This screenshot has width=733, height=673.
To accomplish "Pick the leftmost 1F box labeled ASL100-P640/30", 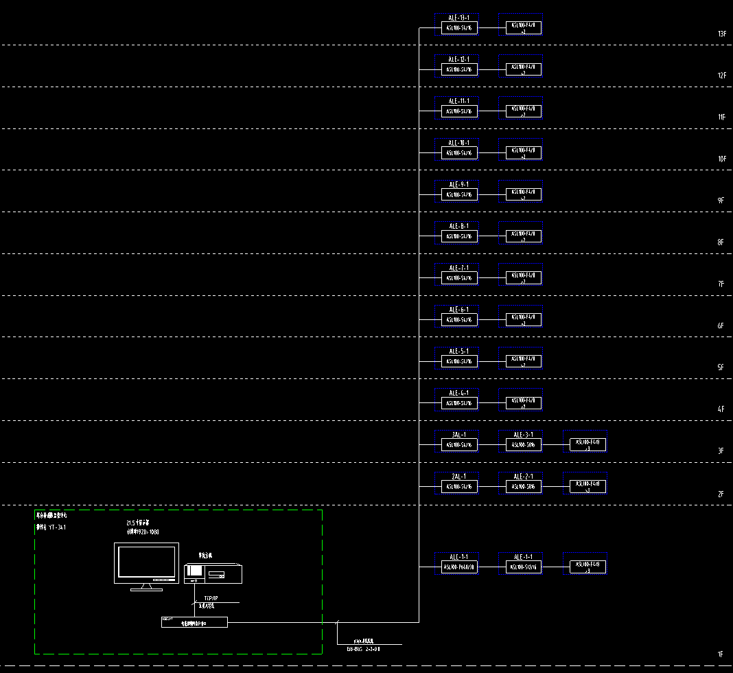I will point(458,567).
